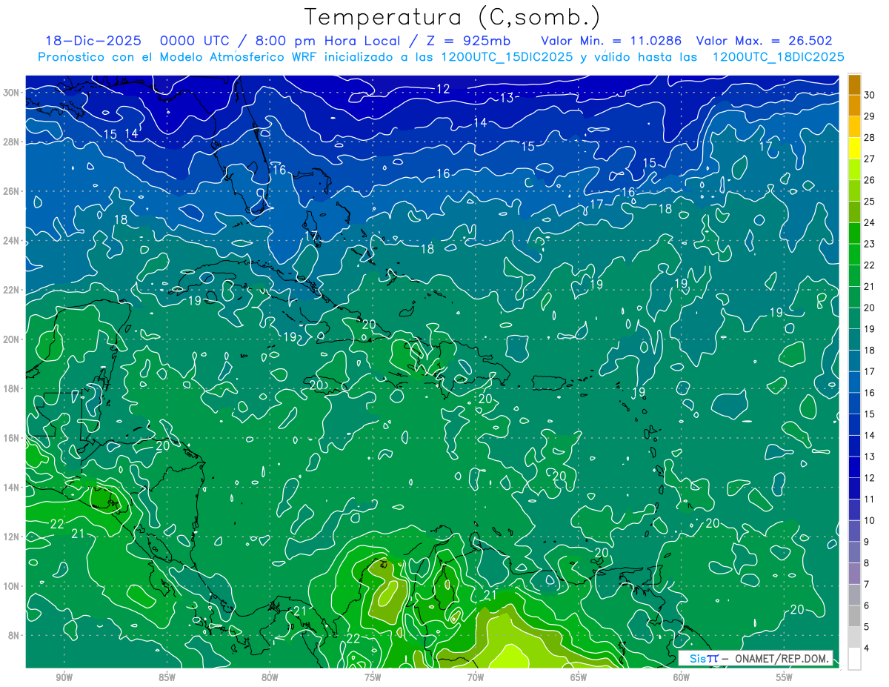Click the brown legend swatch above 30
This screenshot has height=687, width=889.
pos(854,84)
